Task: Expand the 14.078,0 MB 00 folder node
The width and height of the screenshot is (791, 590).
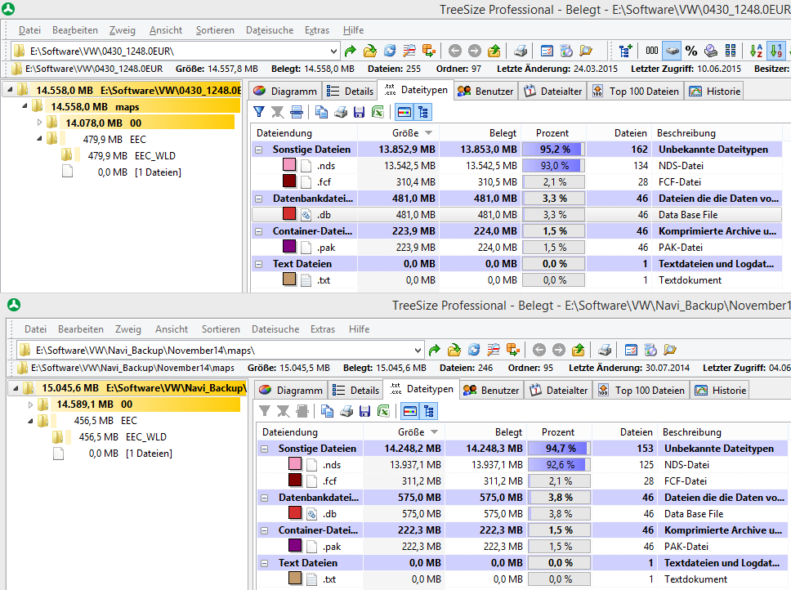Action: (39, 123)
